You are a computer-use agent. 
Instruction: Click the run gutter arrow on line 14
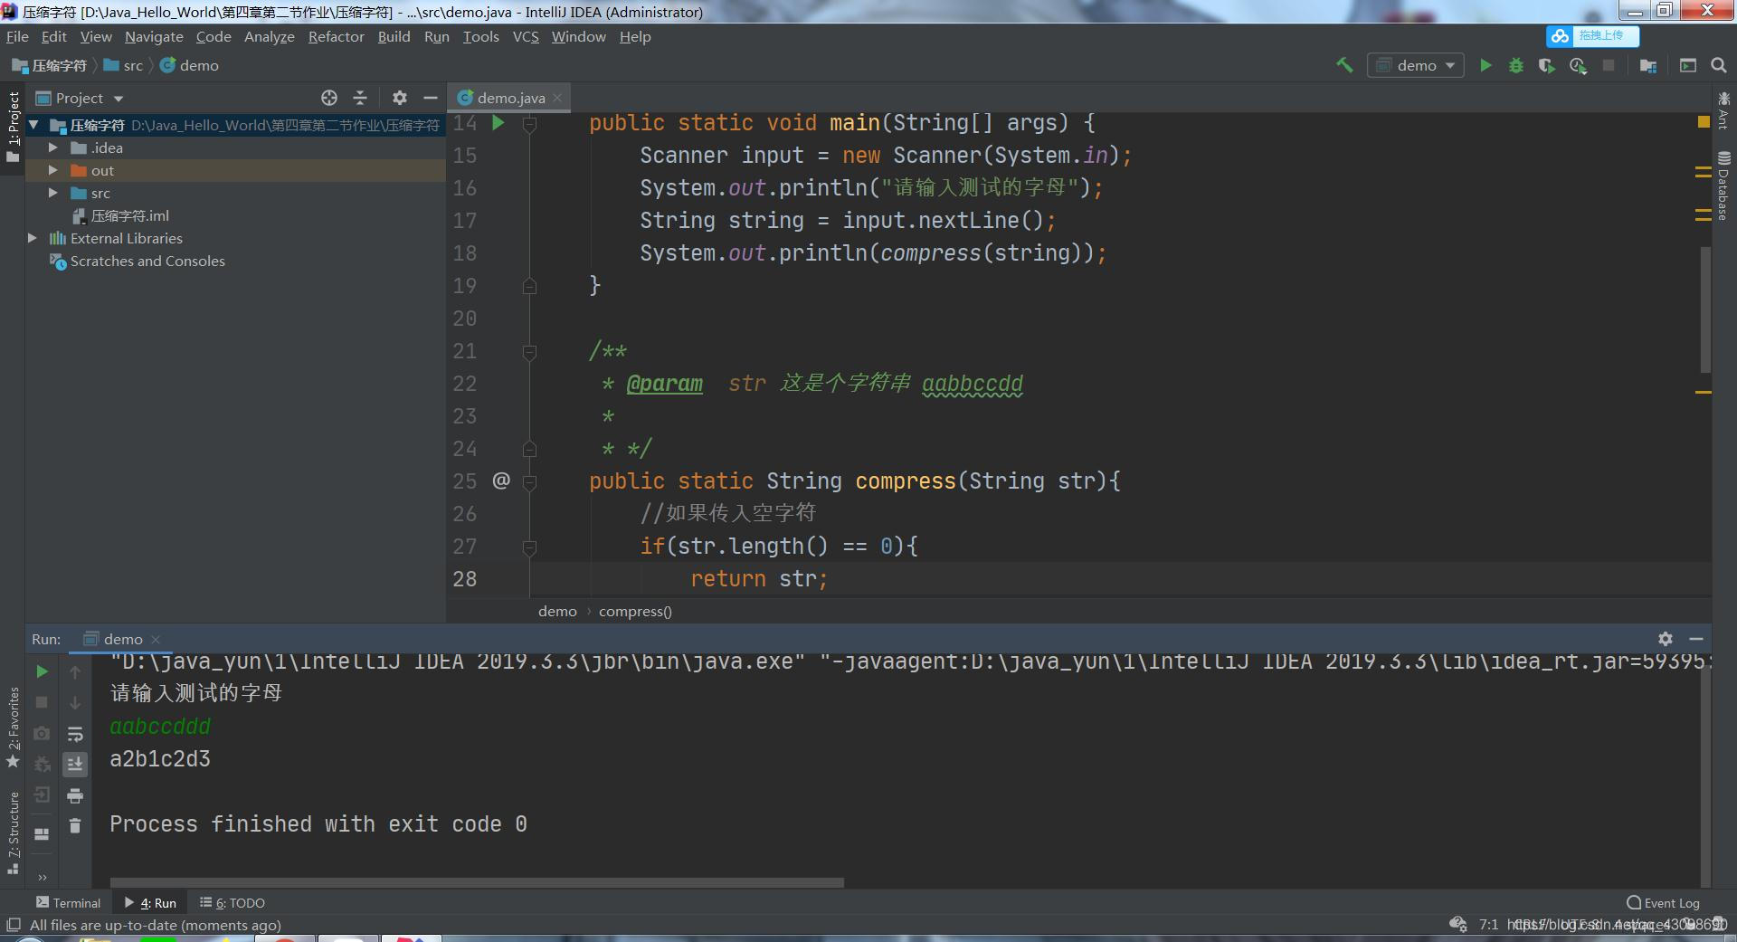[x=498, y=122]
